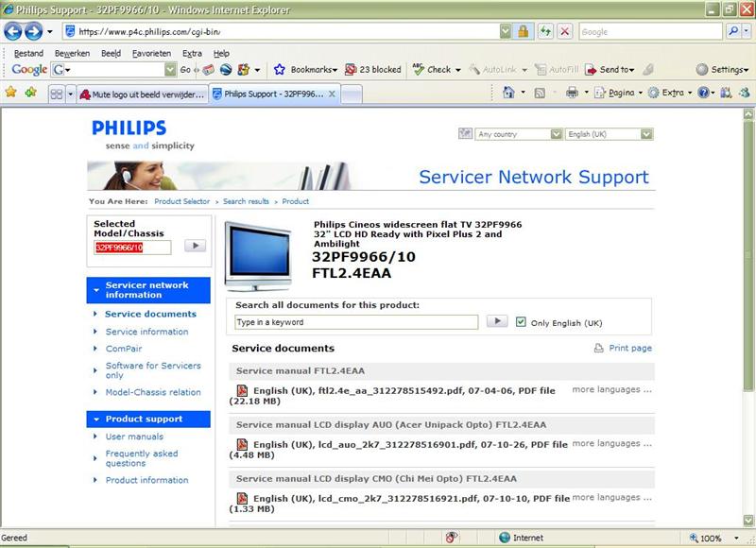This screenshot has width=756, height=548.
Task: Open Google toolbar Bookmarks star
Action: pos(279,69)
